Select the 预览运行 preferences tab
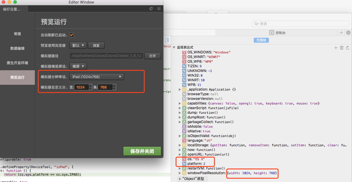The width and height of the screenshot is (352, 182). point(17,78)
